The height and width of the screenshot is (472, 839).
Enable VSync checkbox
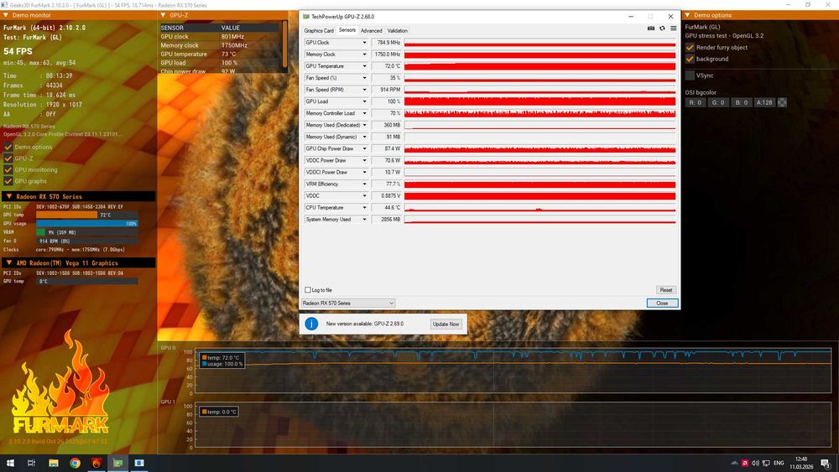click(690, 75)
